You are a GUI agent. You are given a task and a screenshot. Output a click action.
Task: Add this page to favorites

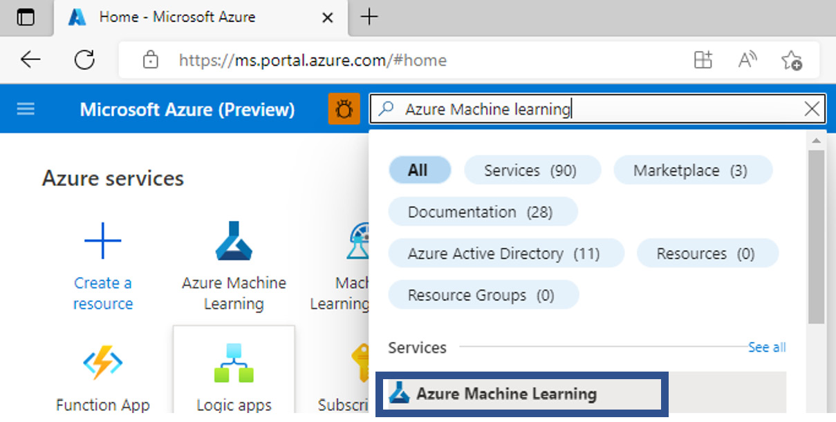(x=792, y=60)
